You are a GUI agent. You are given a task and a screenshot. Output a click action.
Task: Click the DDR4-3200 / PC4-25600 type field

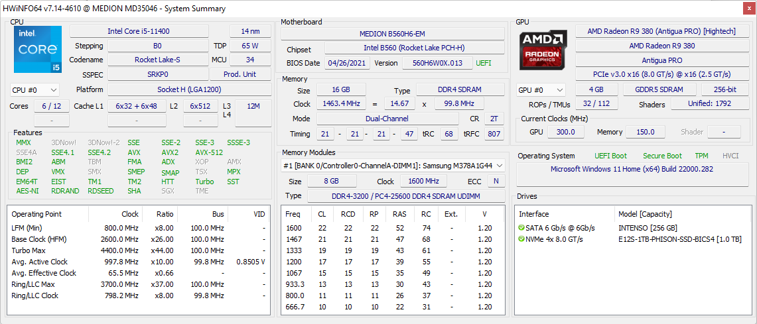406,195
